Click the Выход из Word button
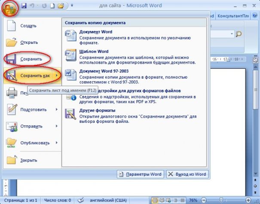The image size is (260, 204). 187,174
